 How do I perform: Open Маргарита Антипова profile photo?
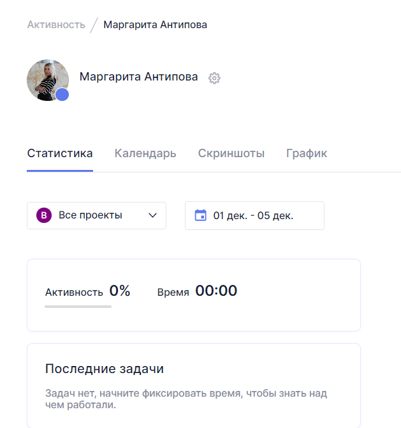[x=48, y=80]
